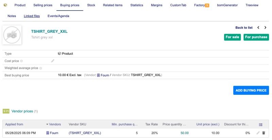The height and width of the screenshot is (140, 272).
Task: Click the Cost price info help icon
Action: pos(21,61)
